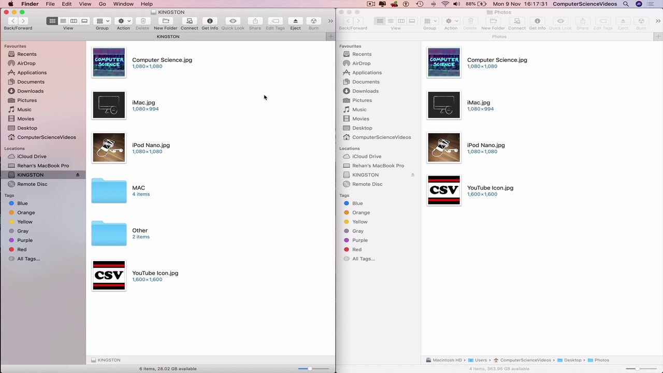This screenshot has width=663, height=373.
Task: Open the File menu
Action: click(x=50, y=4)
